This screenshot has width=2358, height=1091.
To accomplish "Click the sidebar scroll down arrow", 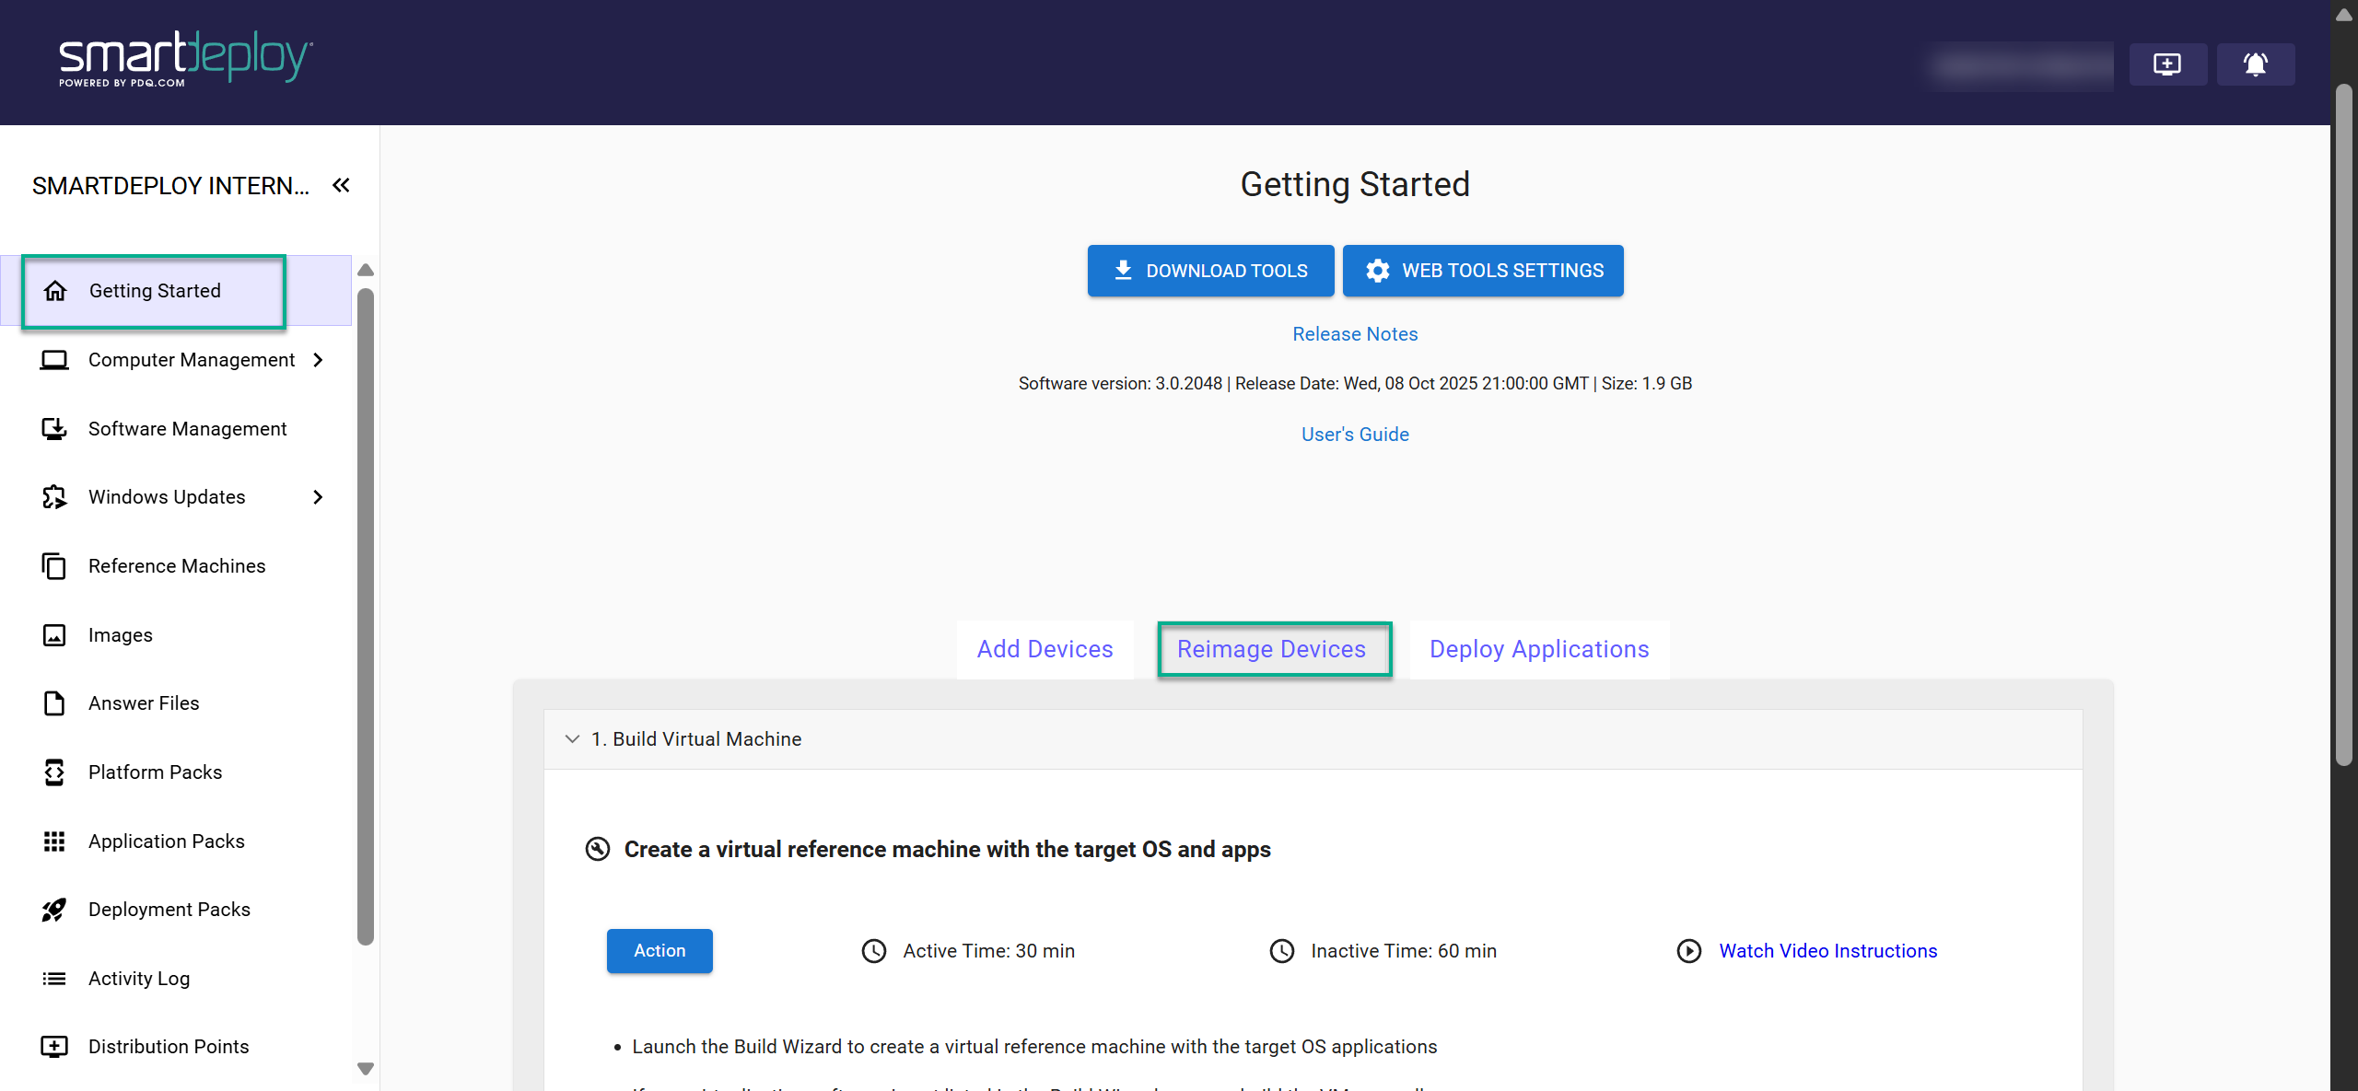I will pos(366,1068).
